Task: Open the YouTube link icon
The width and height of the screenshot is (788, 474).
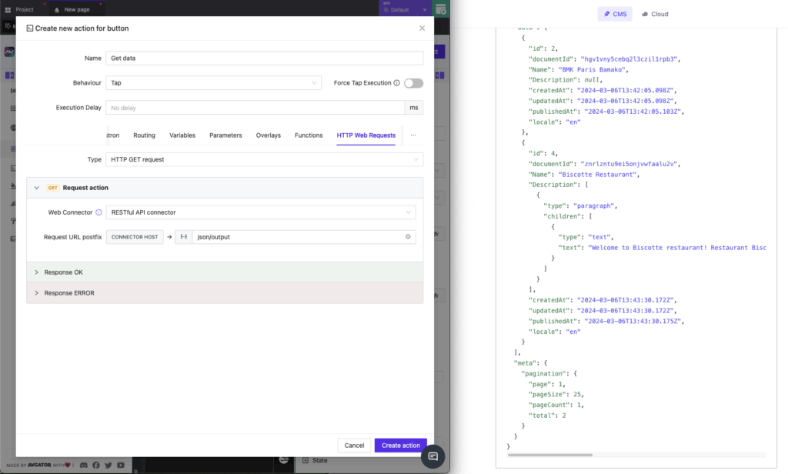Action: 121,465
